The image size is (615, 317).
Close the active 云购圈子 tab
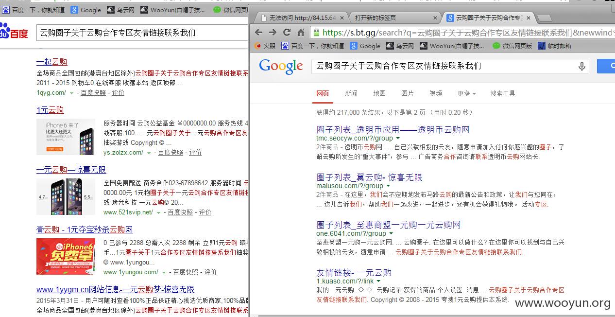[528, 18]
